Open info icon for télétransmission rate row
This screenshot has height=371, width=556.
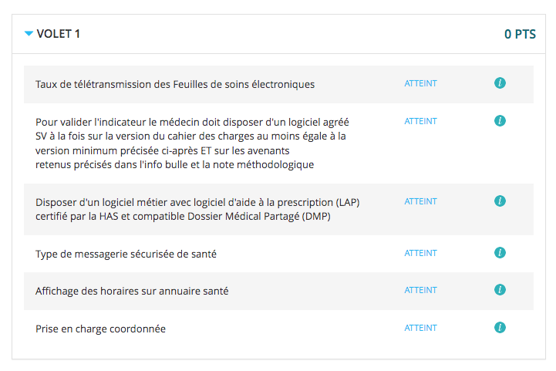click(500, 83)
